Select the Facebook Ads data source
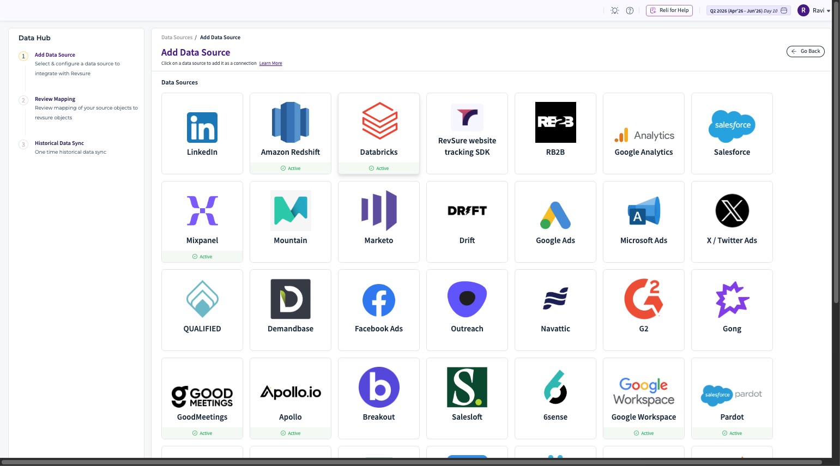 click(x=379, y=310)
